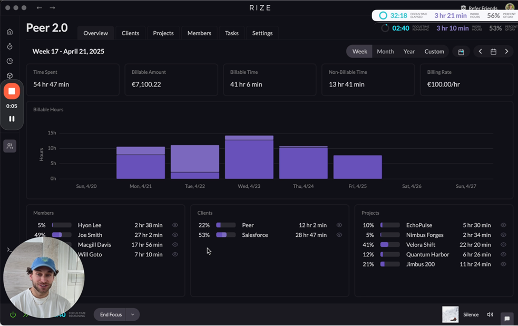Click Velora Shift's 41% progress bar
518x326 pixels.
point(390,245)
